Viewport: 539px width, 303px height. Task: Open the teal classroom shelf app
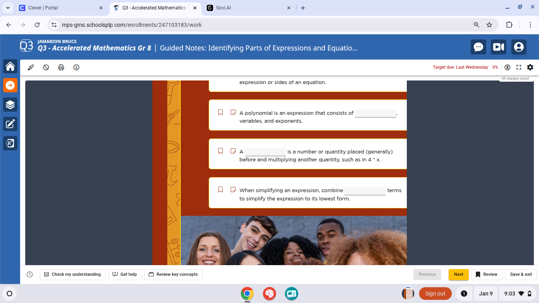292,294
